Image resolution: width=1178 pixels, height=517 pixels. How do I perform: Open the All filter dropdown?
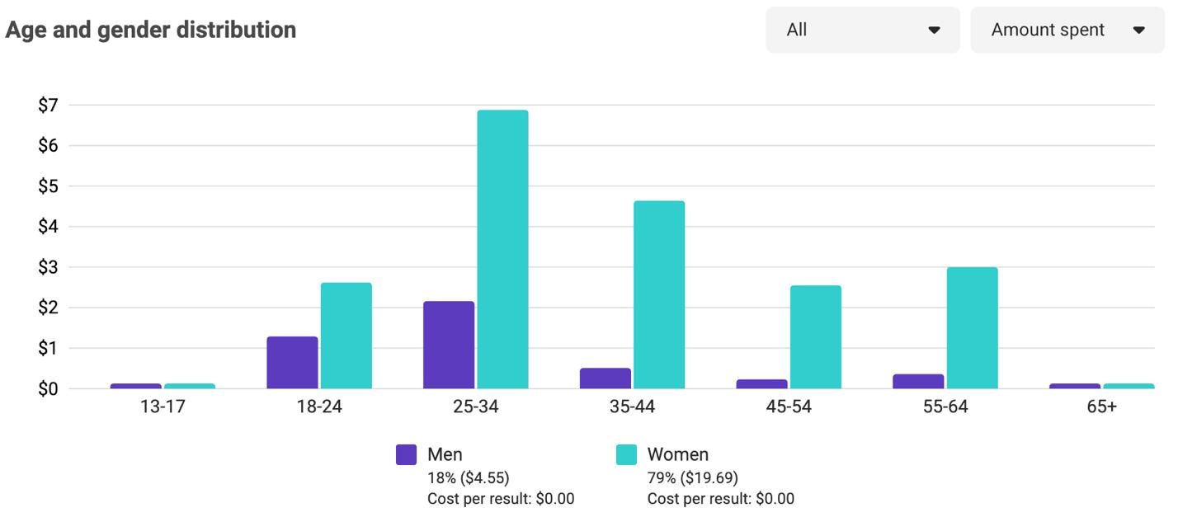(x=863, y=30)
